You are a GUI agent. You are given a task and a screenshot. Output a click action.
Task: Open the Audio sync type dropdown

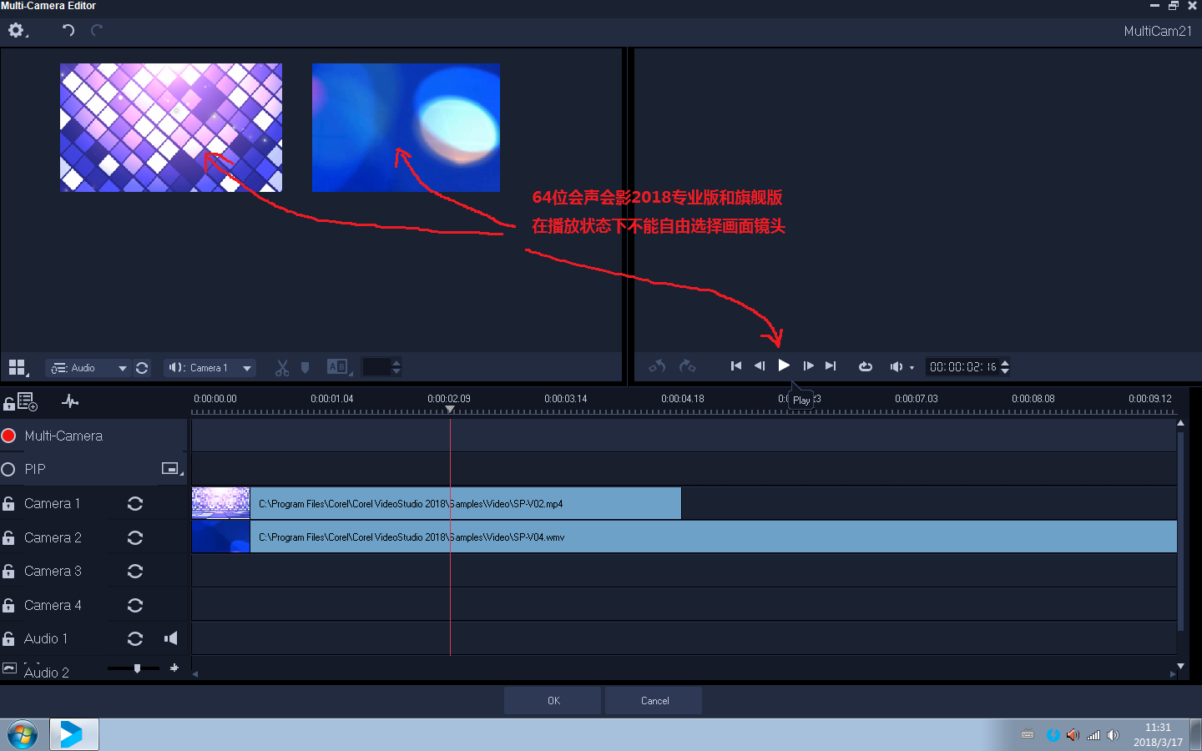(x=88, y=368)
